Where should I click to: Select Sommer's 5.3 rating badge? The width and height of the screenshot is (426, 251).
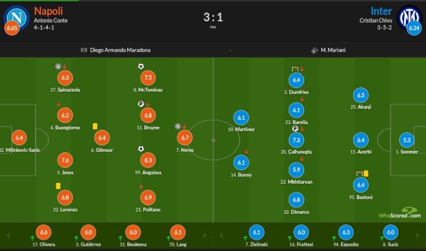406,140
